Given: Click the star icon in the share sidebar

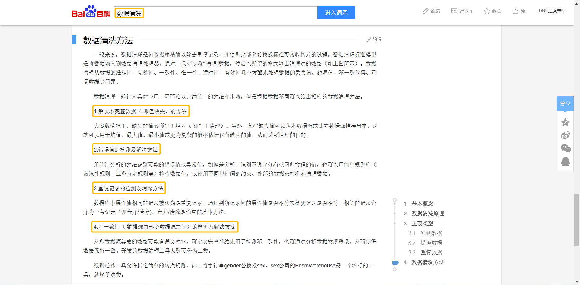Looking at the screenshot, I should click(x=565, y=122).
